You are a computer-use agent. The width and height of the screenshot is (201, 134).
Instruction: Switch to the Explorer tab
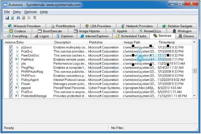point(65,36)
